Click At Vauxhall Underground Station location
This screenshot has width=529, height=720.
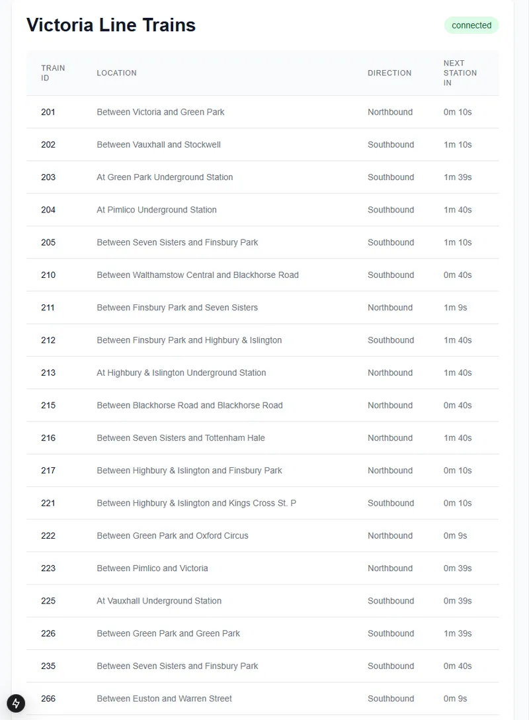pyautogui.click(x=159, y=601)
